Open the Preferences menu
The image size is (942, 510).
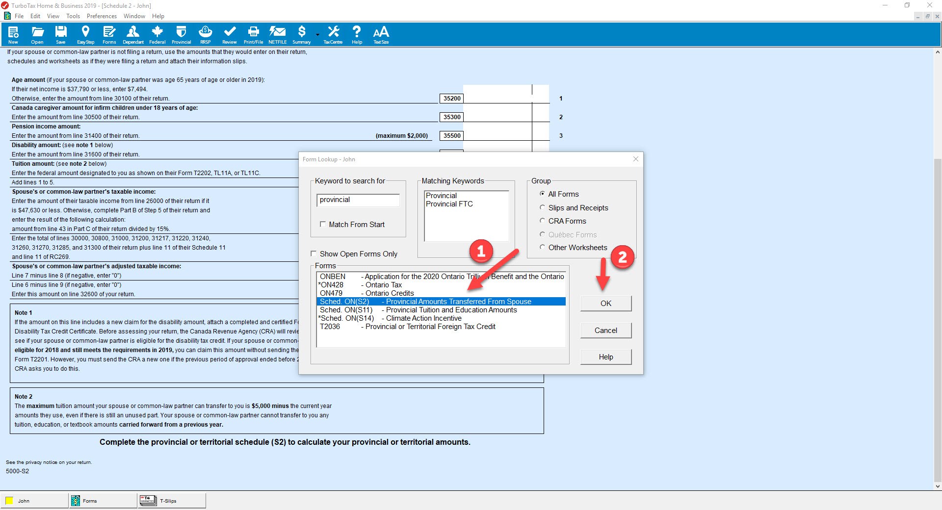102,16
